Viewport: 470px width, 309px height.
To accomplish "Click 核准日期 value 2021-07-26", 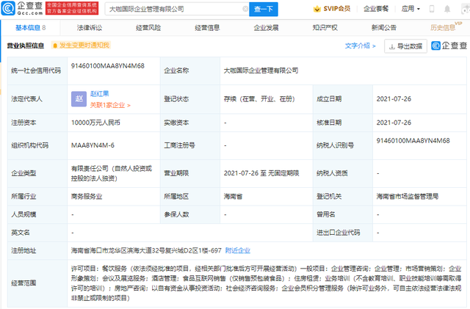I will [x=394, y=123].
